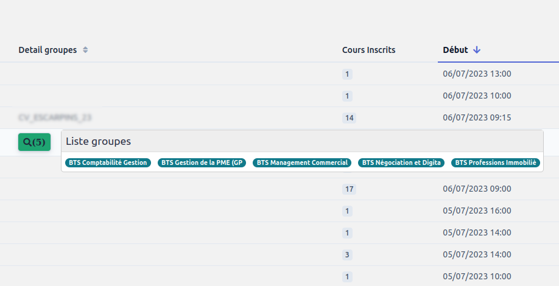Select the BTS Comptabilité Gestion tag
Viewport: 559px width, 286px height.
[108, 162]
